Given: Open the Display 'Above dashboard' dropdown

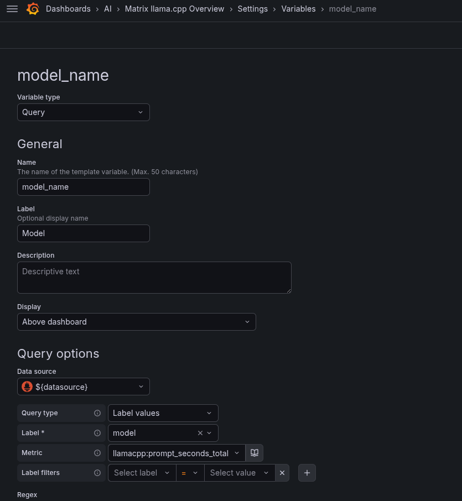Looking at the screenshot, I should tap(137, 322).
